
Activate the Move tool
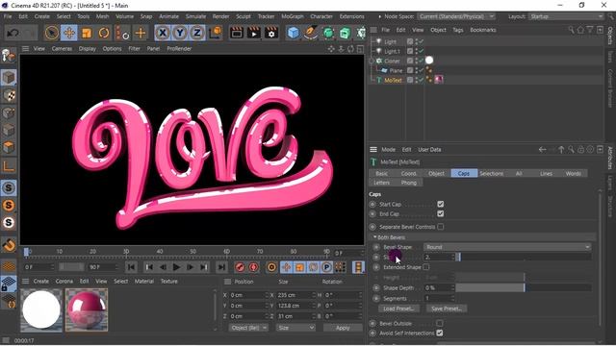68,33
